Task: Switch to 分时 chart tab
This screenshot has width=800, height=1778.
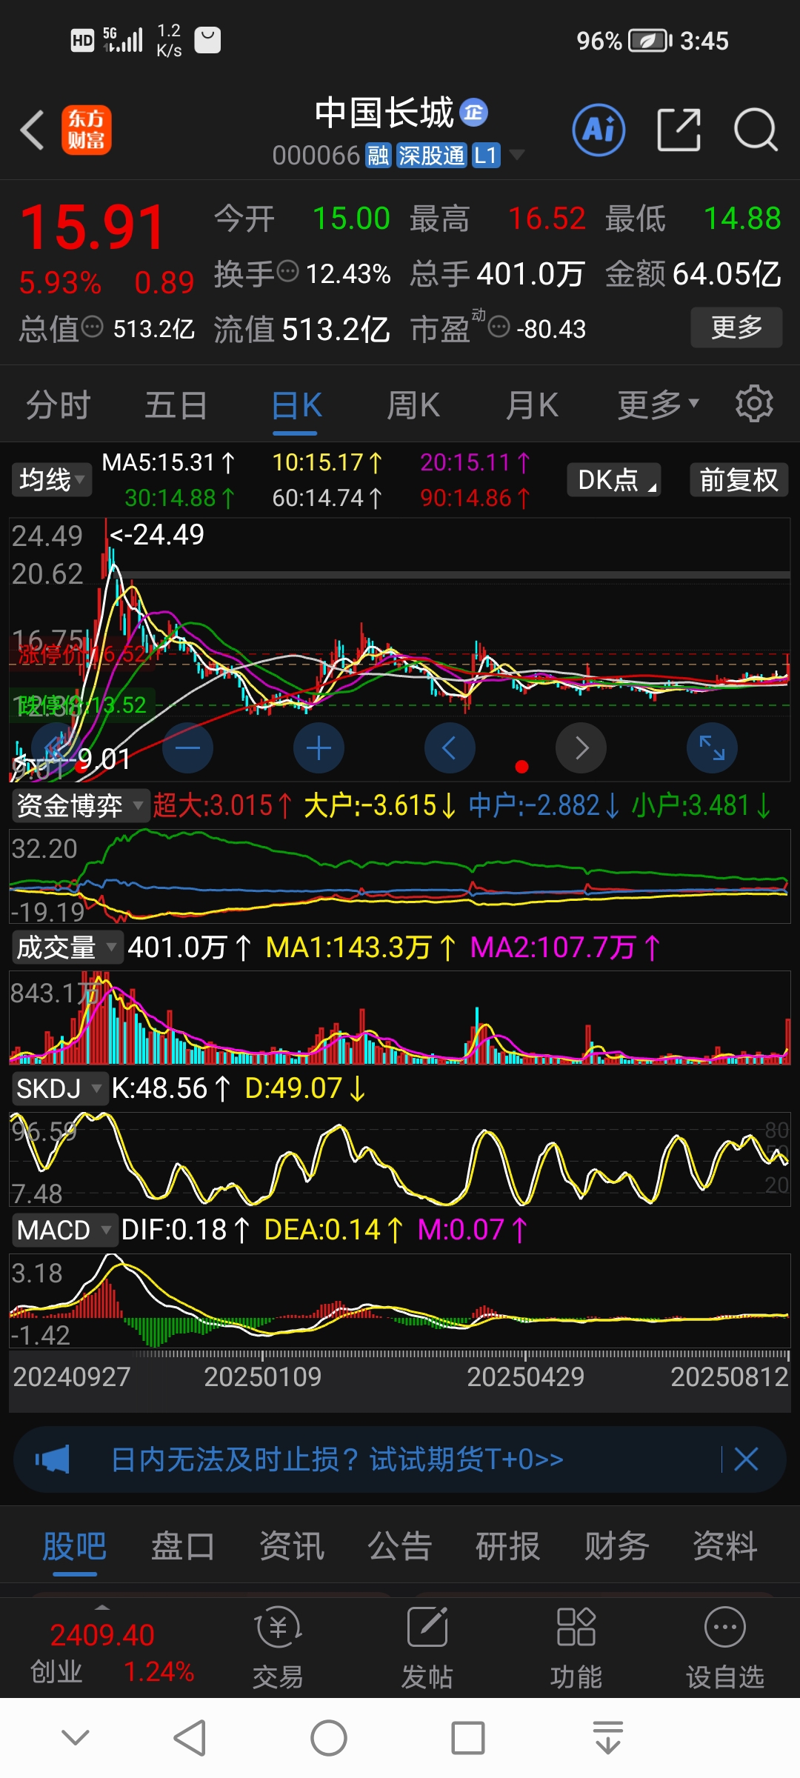Action: 59,405
